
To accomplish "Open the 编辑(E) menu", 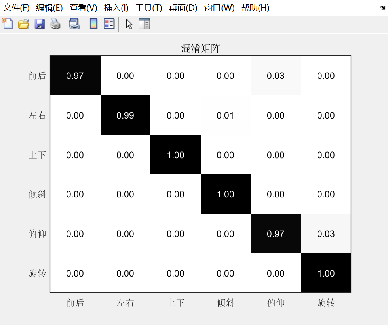I will point(49,8).
